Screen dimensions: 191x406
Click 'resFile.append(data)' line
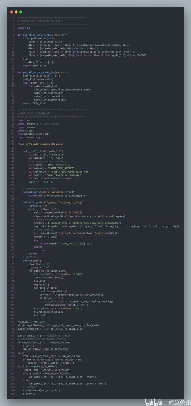point(53,292)
